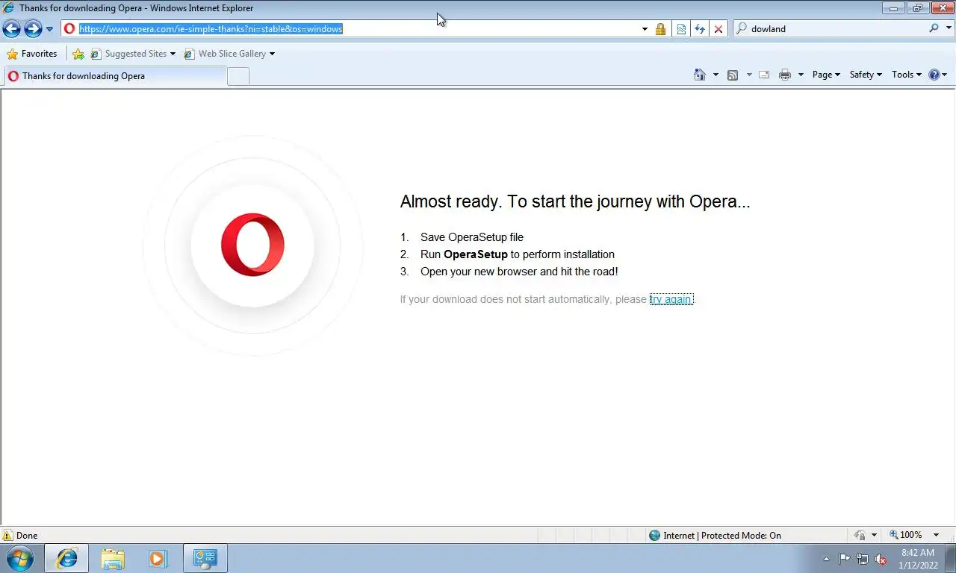The image size is (956, 573).
Task: Click 'Save OperaSetup file' step text
Action: pyautogui.click(x=472, y=237)
